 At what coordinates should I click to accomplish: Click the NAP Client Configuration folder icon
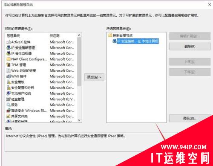pos(9,59)
